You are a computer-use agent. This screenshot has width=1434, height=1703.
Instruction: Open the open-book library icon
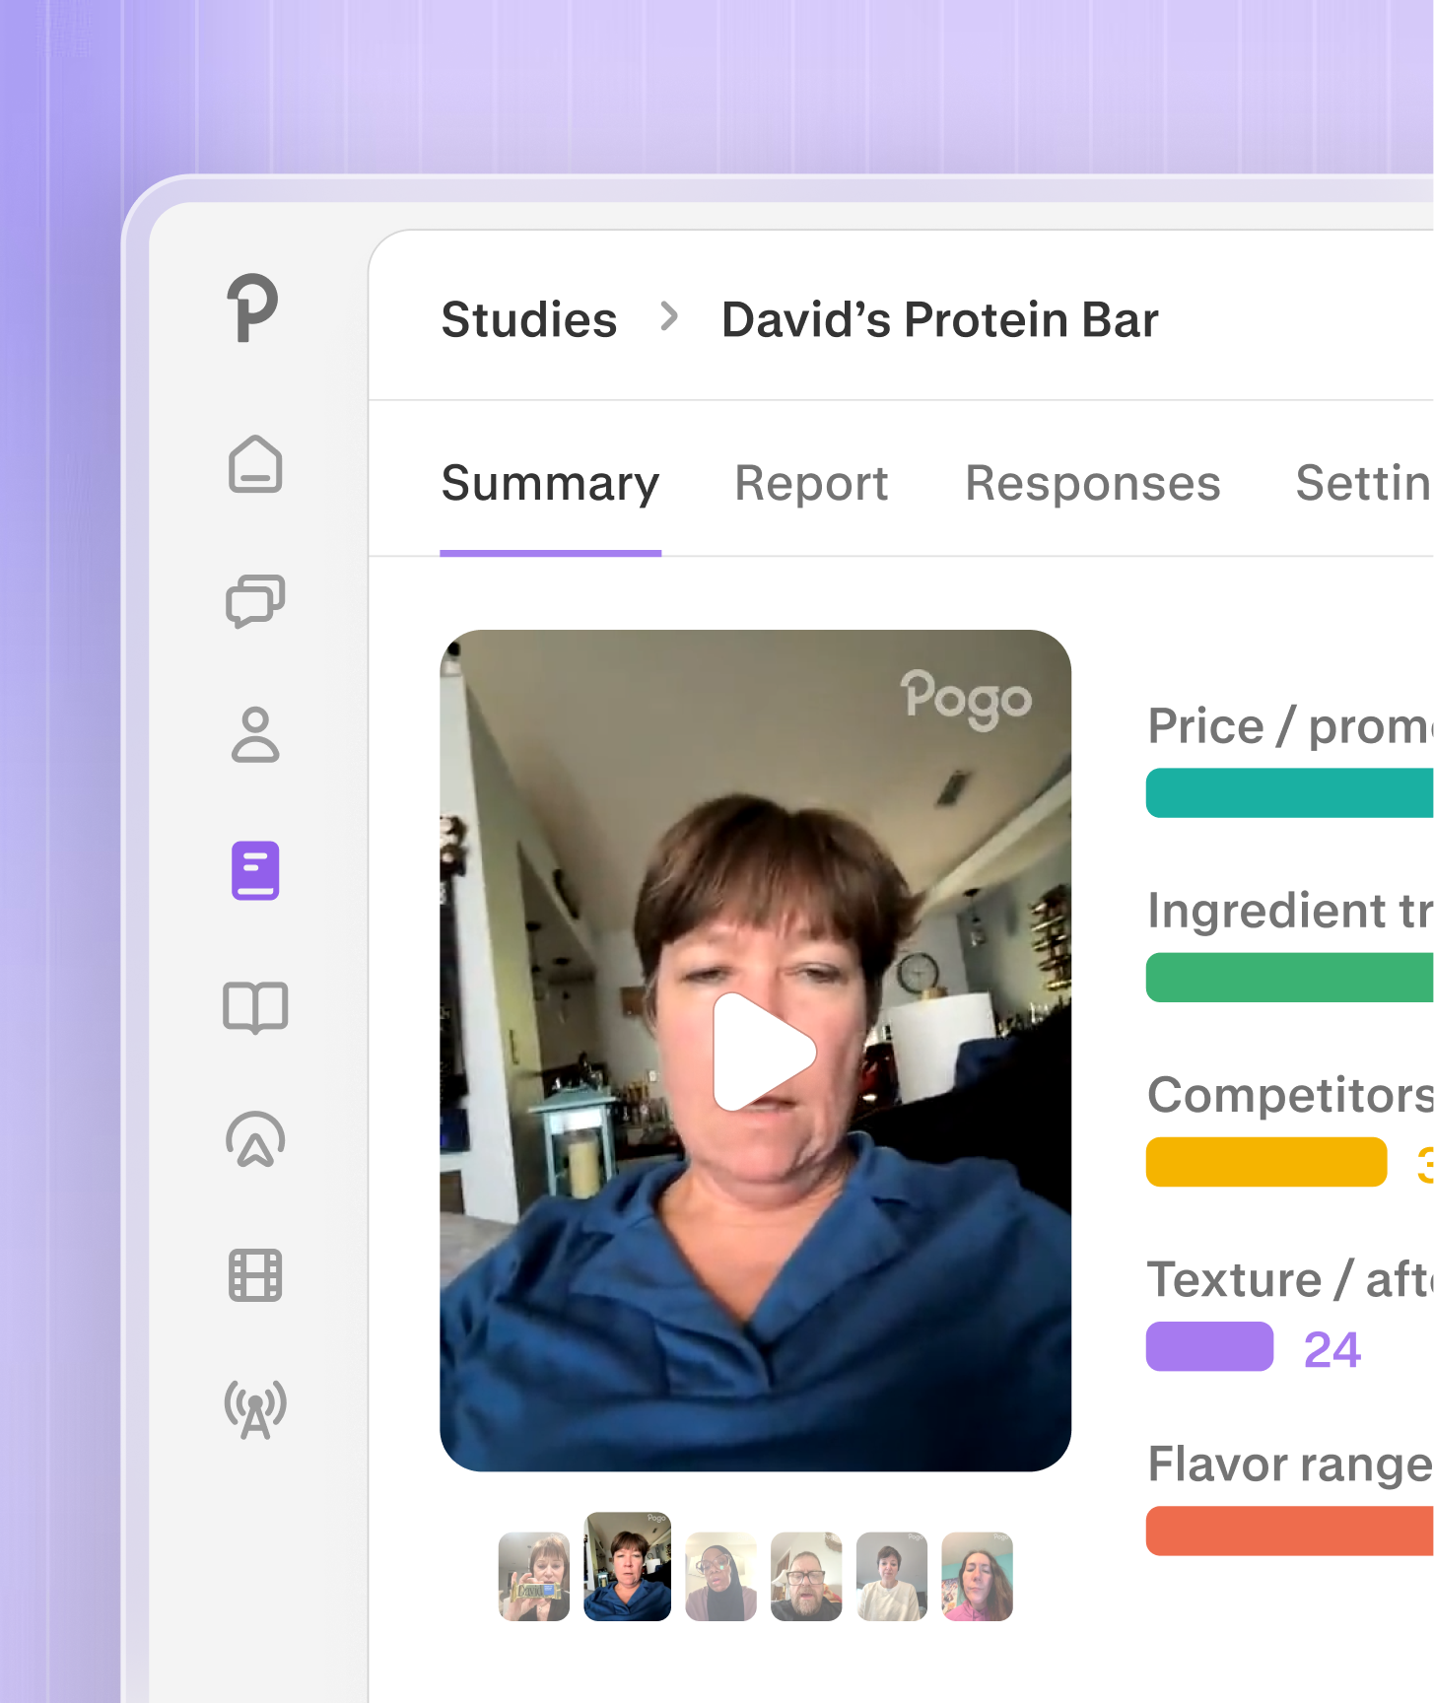[x=255, y=1007]
